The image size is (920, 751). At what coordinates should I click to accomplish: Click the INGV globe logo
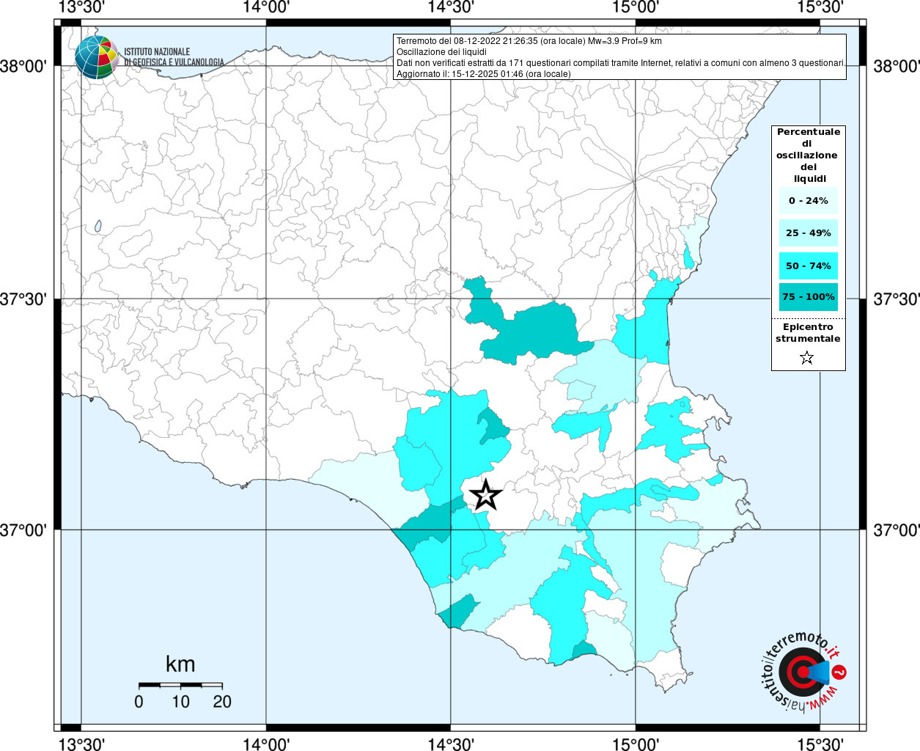(x=96, y=57)
